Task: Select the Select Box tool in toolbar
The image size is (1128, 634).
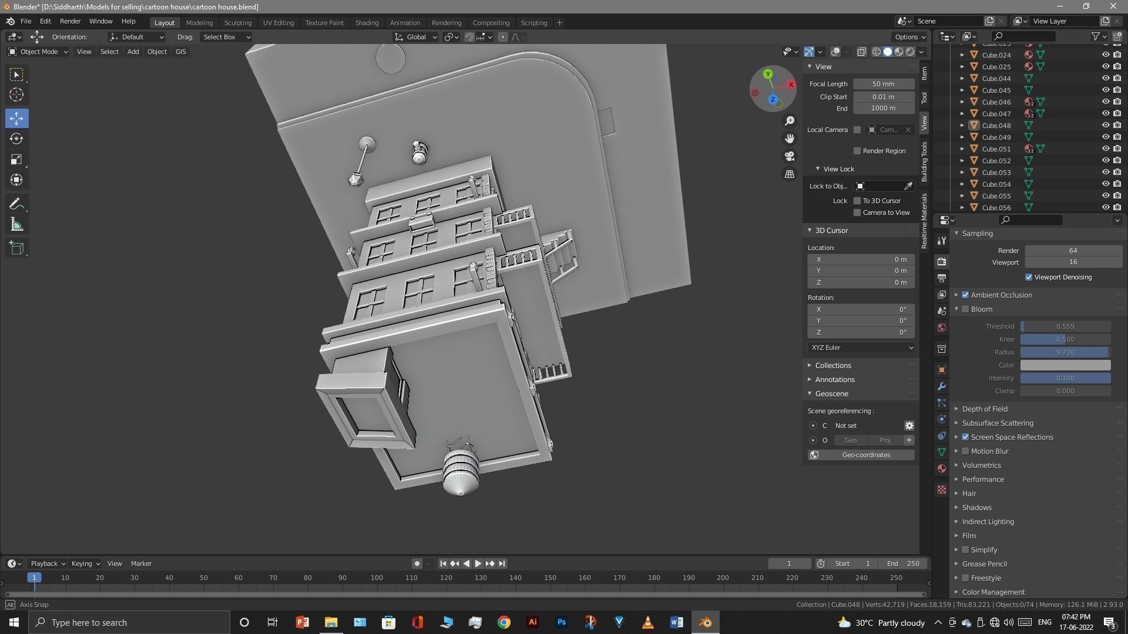Action: [16, 75]
